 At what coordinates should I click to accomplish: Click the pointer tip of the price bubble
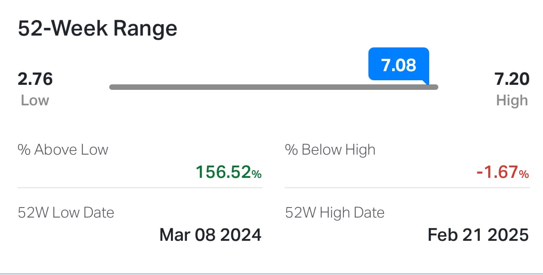[427, 83]
